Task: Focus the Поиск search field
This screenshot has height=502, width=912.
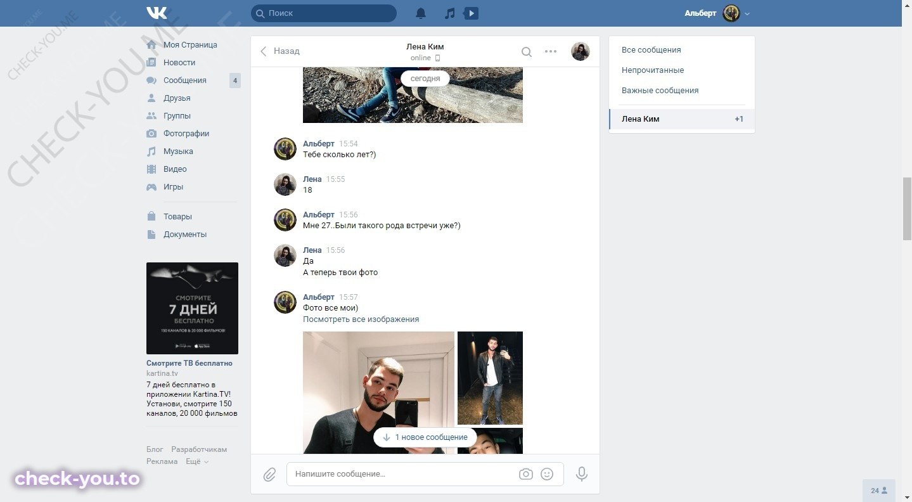Action: coord(324,13)
